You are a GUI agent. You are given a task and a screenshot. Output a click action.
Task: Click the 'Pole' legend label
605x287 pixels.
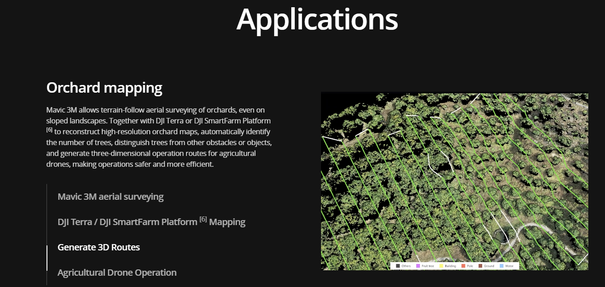pos(470,266)
